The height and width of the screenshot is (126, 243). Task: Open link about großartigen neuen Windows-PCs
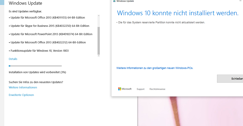[x=155, y=68]
